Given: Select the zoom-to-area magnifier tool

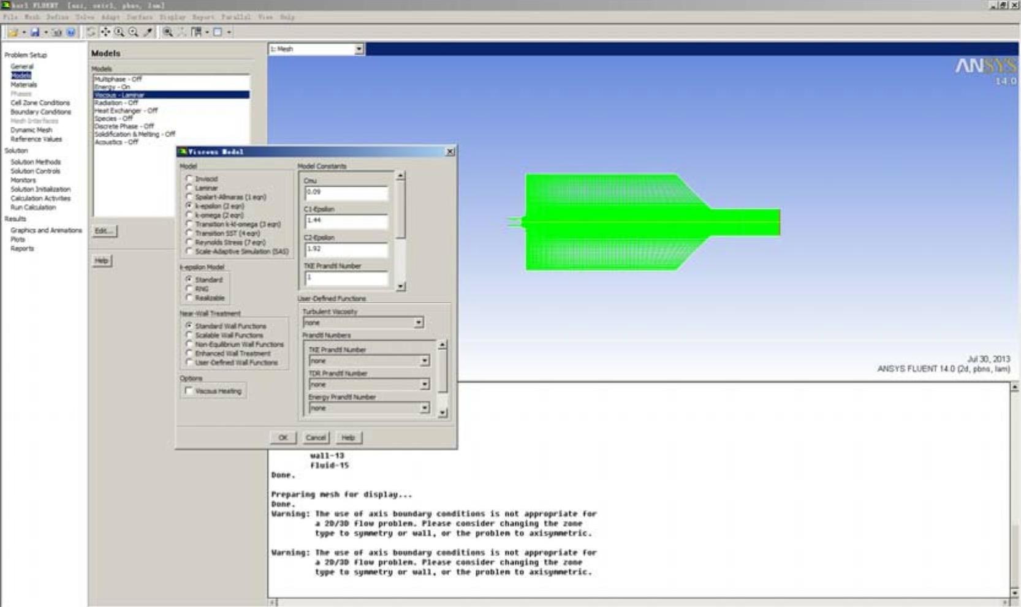Looking at the screenshot, I should [134, 32].
